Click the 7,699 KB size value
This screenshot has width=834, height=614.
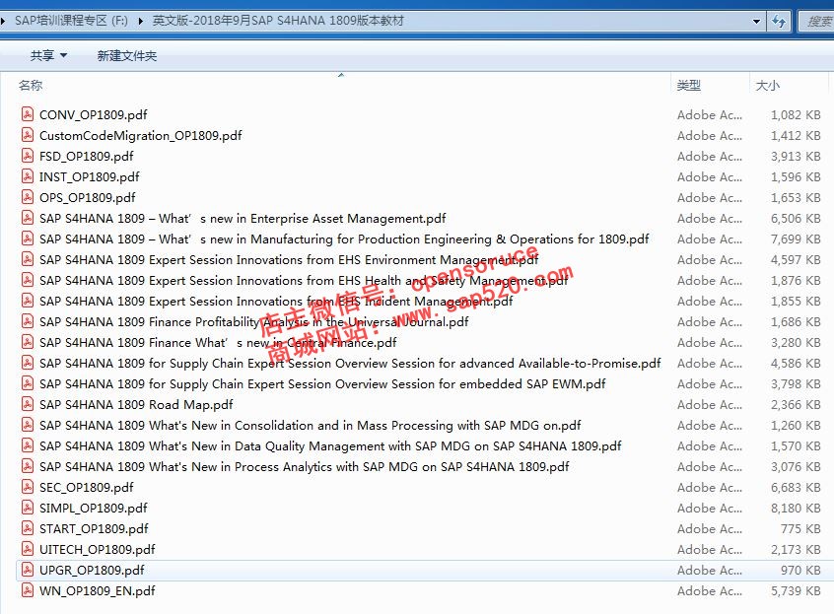(796, 239)
